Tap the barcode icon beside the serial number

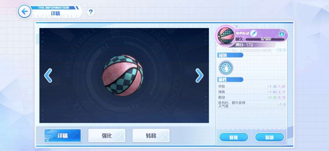click(281, 50)
